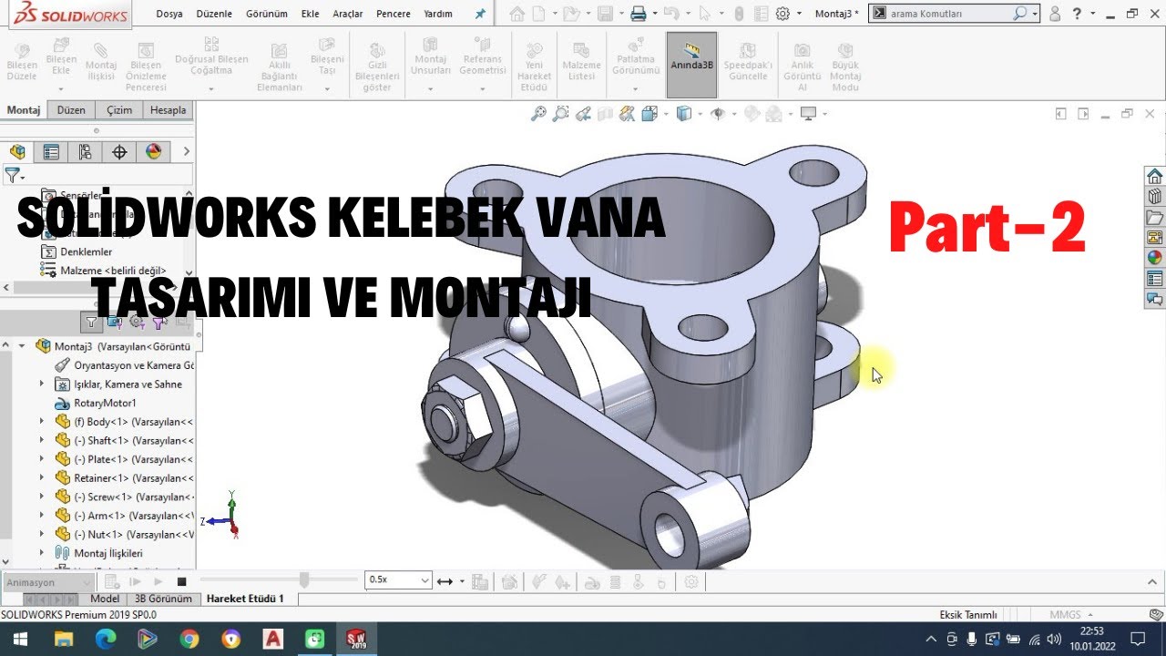
Task: Click Zoom to Fit magnifier icon
Action: (x=538, y=114)
